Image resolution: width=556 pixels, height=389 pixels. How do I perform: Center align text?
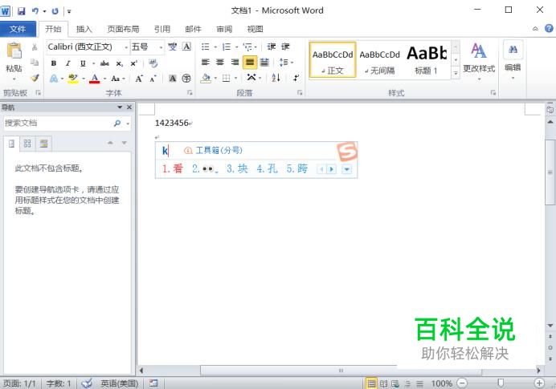(x=220, y=63)
